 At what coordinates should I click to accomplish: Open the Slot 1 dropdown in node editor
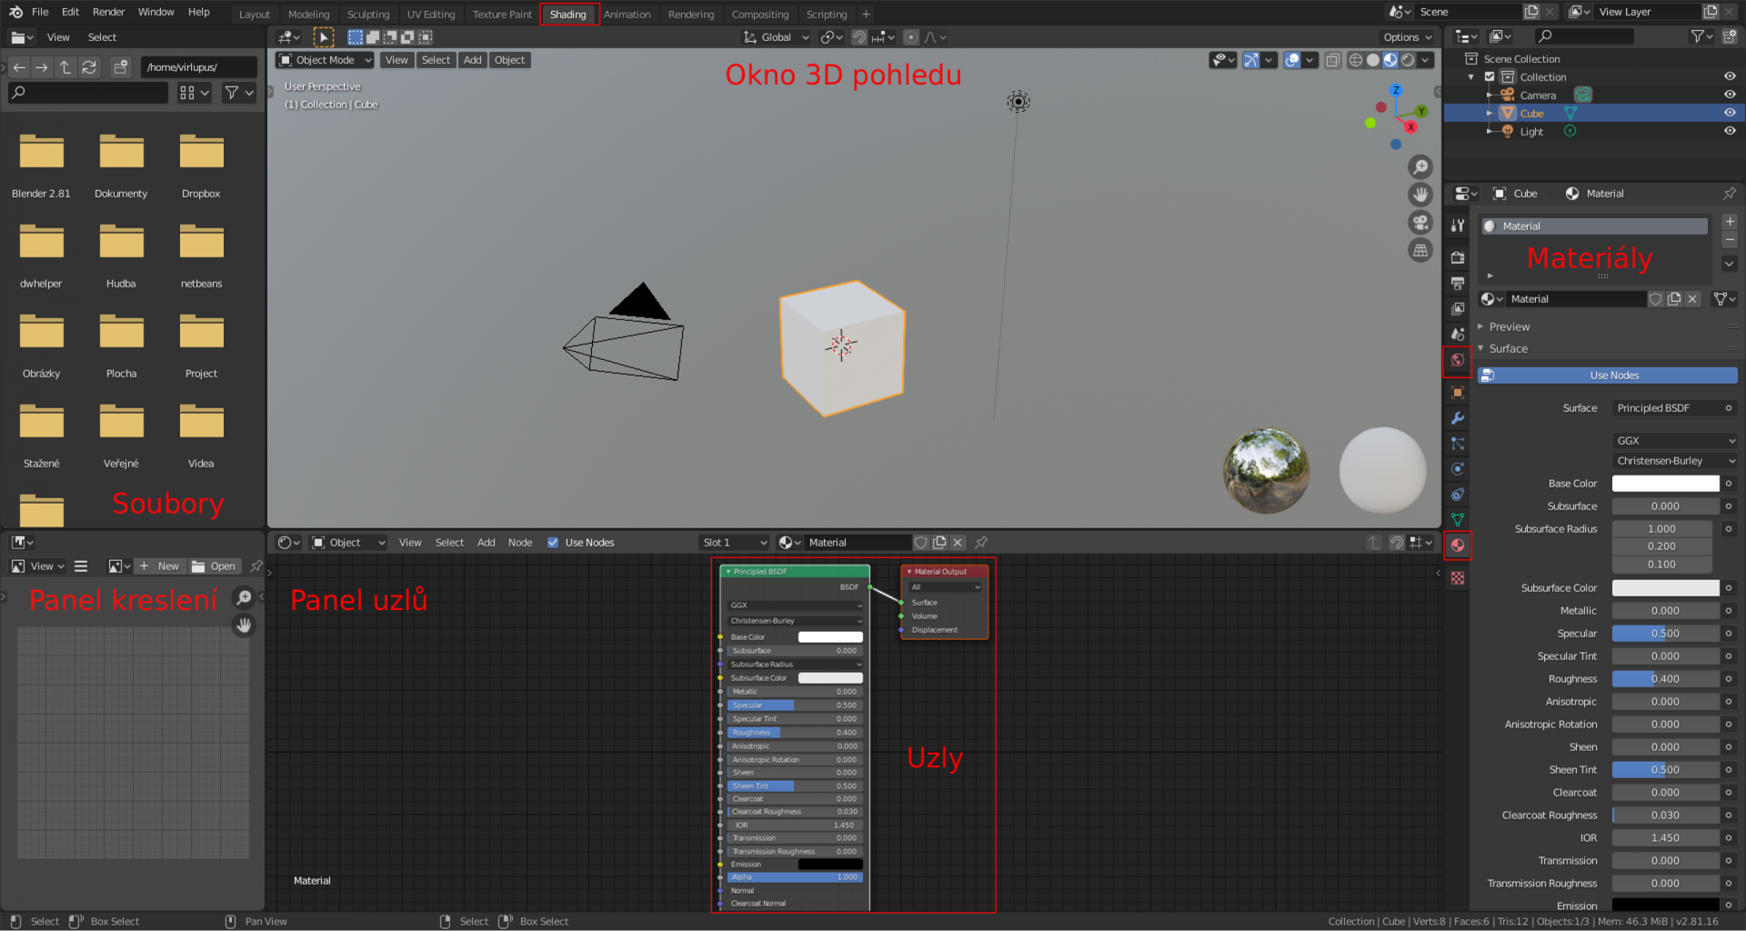pos(733,542)
